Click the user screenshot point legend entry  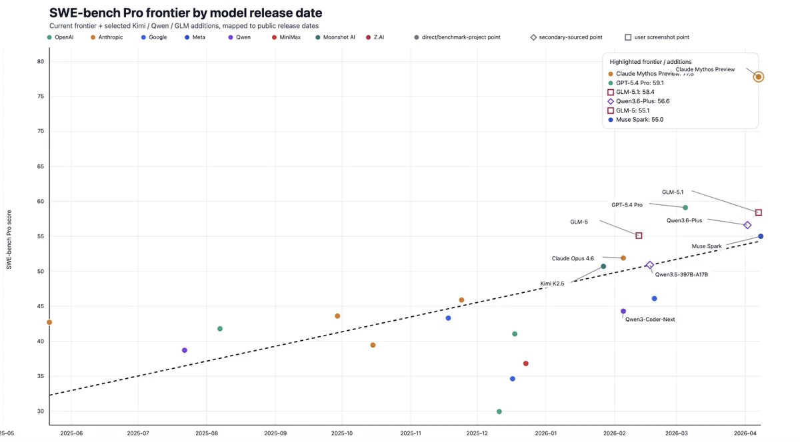pos(657,37)
